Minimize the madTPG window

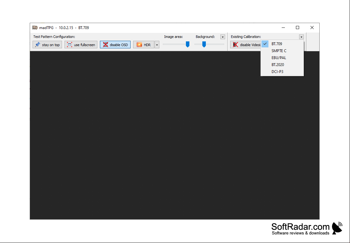283,28
